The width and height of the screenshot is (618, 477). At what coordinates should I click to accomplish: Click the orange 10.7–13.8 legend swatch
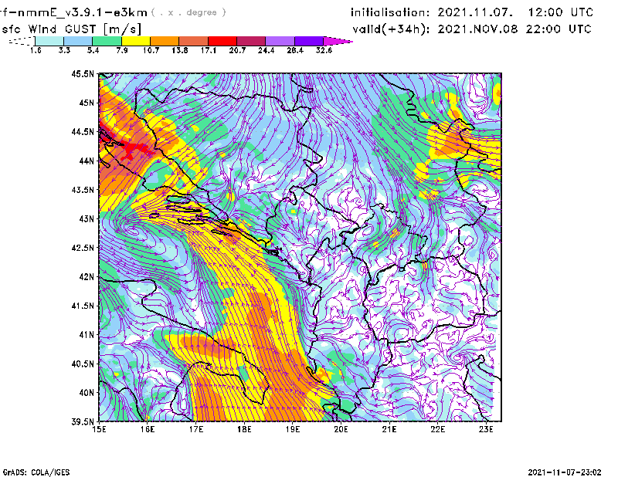tap(165, 41)
